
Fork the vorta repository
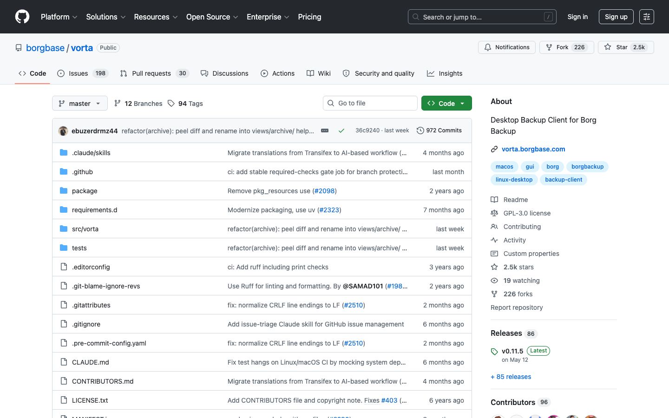pyautogui.click(x=567, y=47)
